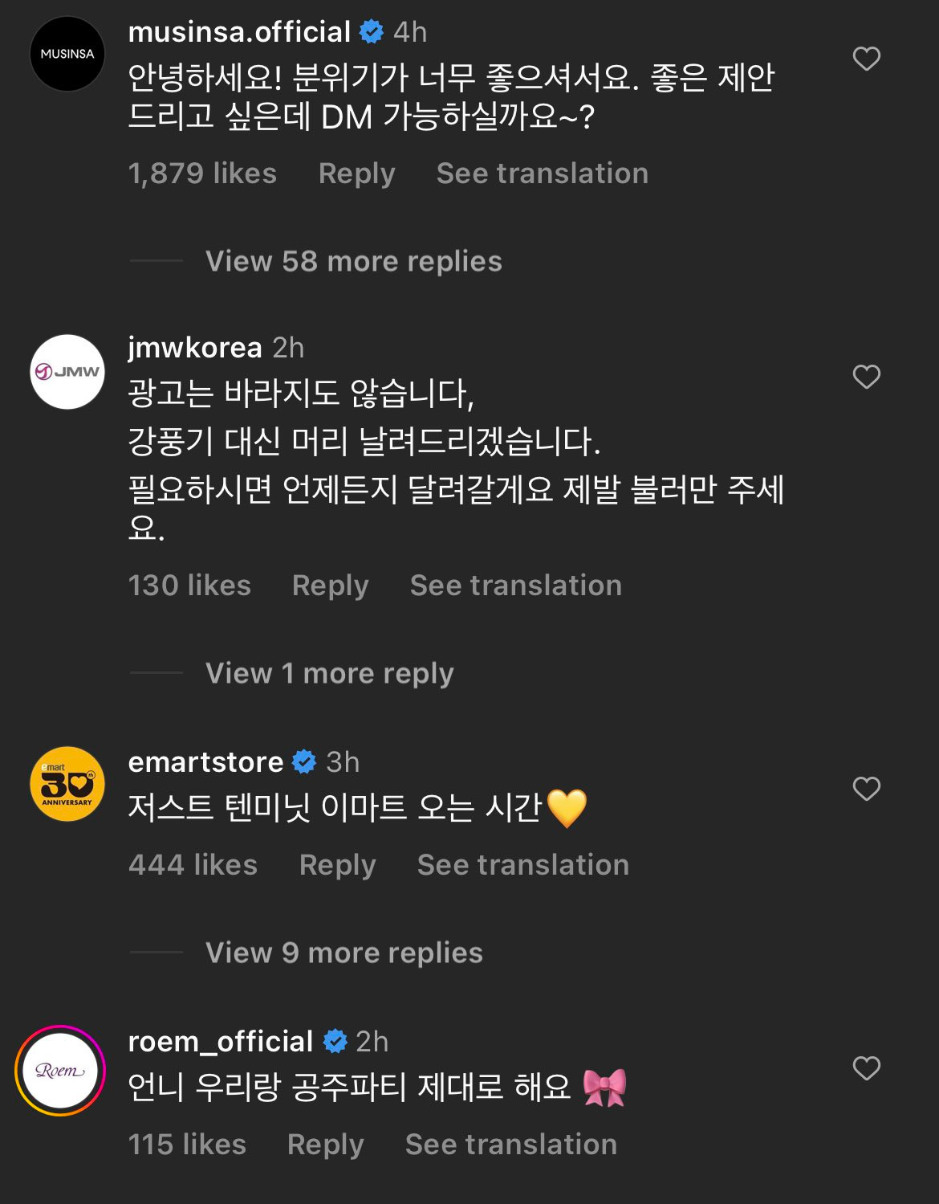This screenshot has height=1204, width=939.
Task: See translation of emartstore comment
Action: click(522, 865)
